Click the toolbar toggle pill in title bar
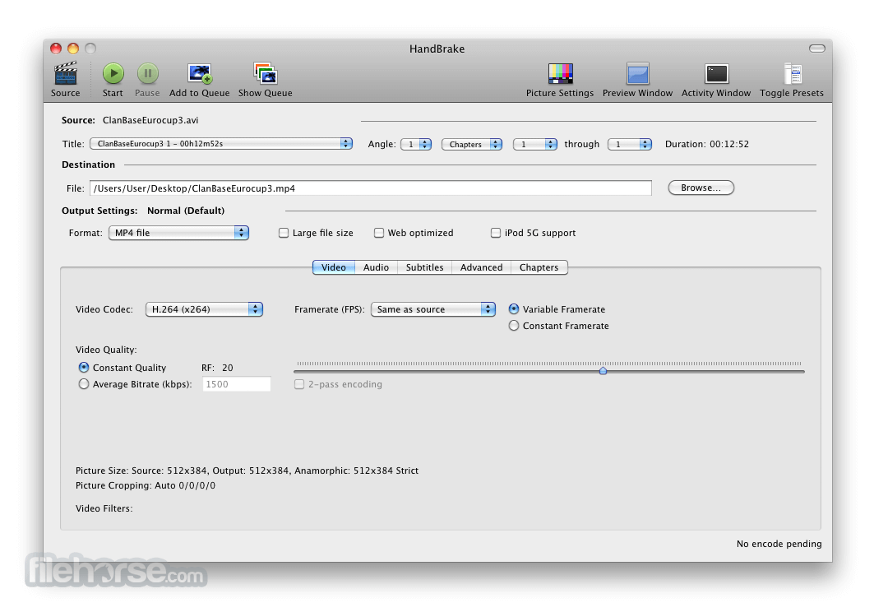 click(817, 49)
